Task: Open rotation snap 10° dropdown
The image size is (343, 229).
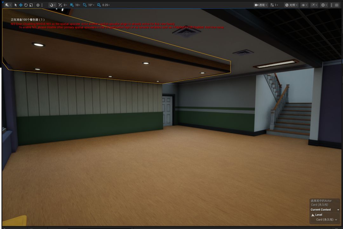Action: tap(91, 5)
